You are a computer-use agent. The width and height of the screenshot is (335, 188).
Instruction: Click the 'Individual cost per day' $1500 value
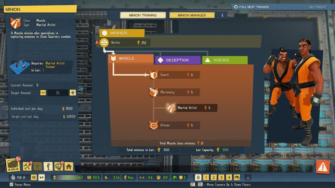pos(67,109)
